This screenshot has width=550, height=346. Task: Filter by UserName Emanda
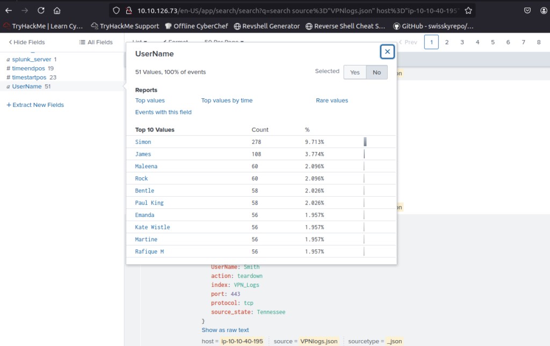tap(144, 215)
